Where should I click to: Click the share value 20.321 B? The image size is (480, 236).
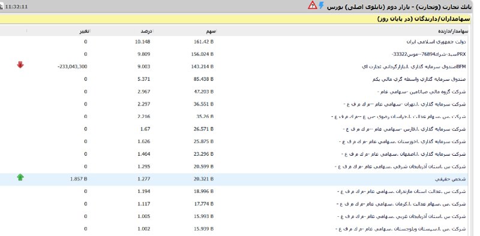point(203,179)
